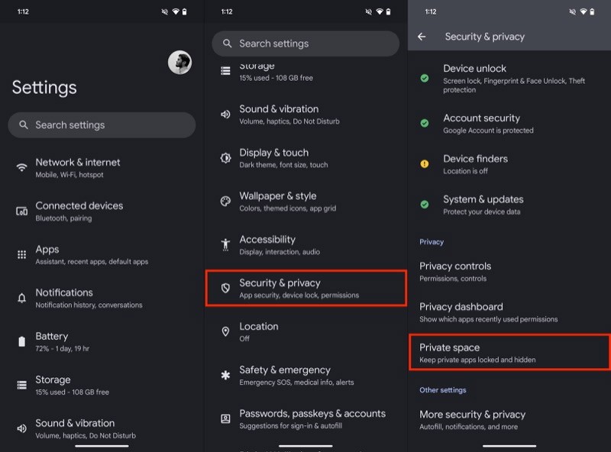Click the Apps grid icon
This screenshot has width=611, height=452.
point(21,254)
